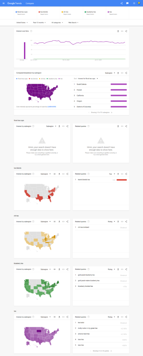The height and width of the screenshot is (356, 143).
Task: Open help for Interest over time
Action: pyautogui.click(x=31, y=31)
